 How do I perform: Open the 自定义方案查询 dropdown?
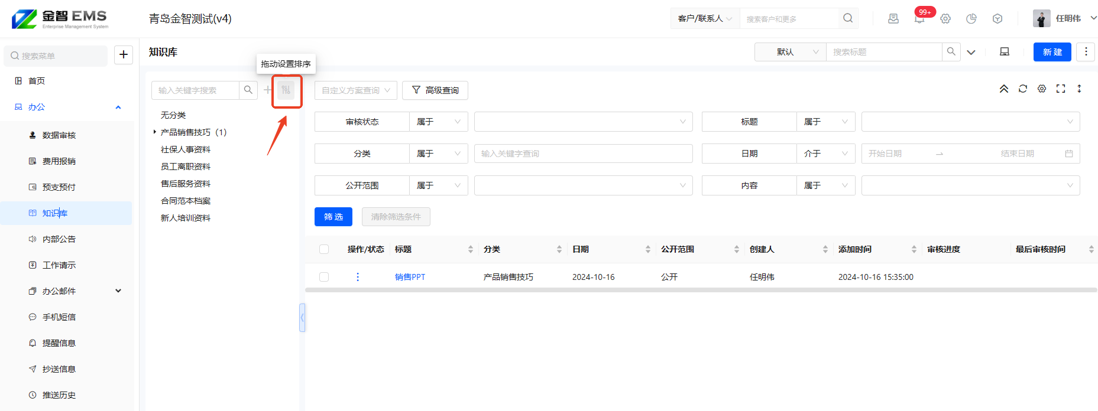click(x=356, y=90)
